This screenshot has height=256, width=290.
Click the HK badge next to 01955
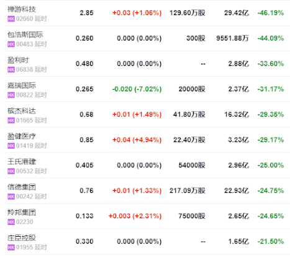point(11,247)
